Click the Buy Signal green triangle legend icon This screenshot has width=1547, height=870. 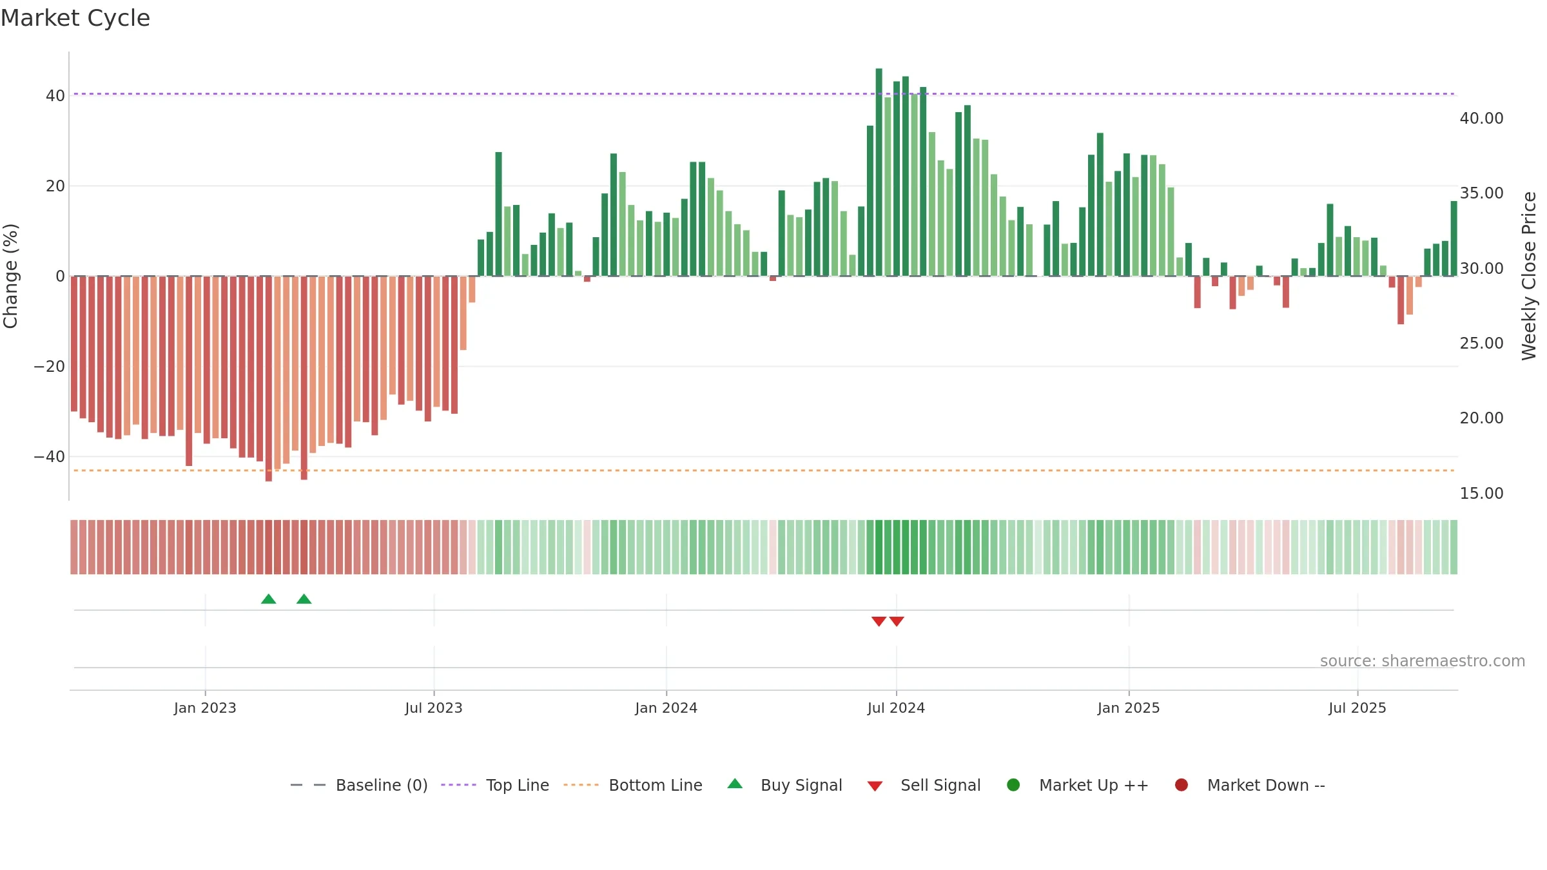point(735,784)
